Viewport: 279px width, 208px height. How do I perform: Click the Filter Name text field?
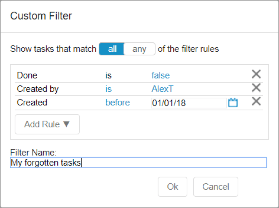point(138,162)
